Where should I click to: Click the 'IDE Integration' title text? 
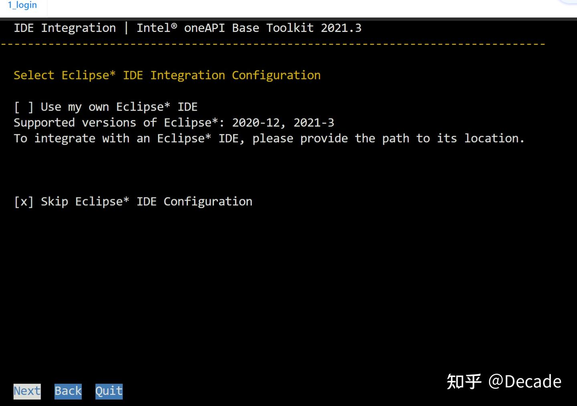[65, 28]
